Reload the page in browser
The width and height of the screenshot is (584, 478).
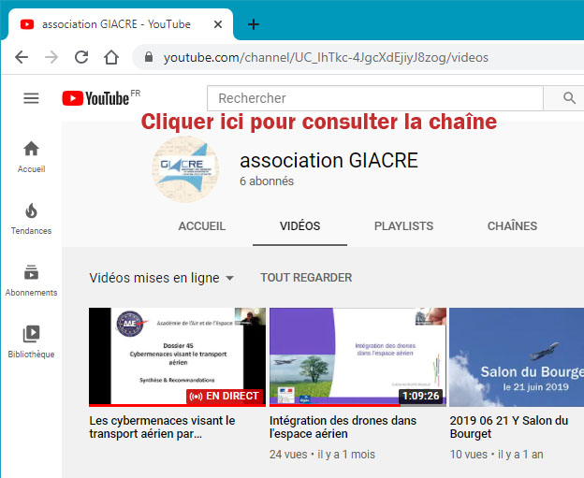(x=81, y=57)
